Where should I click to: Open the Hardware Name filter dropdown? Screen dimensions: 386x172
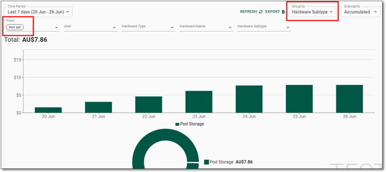coord(206,27)
